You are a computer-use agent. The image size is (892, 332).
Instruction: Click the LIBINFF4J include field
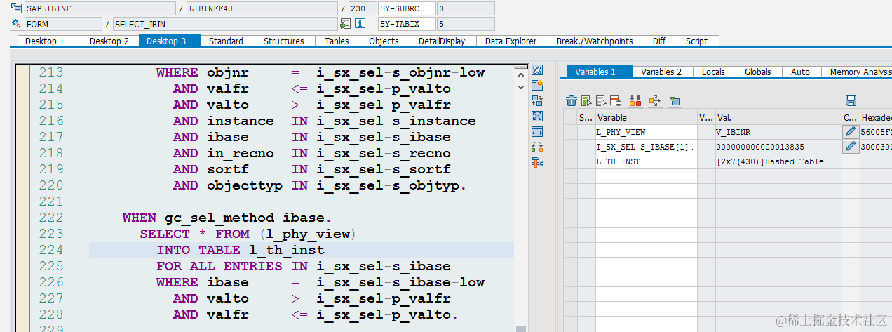262,8
